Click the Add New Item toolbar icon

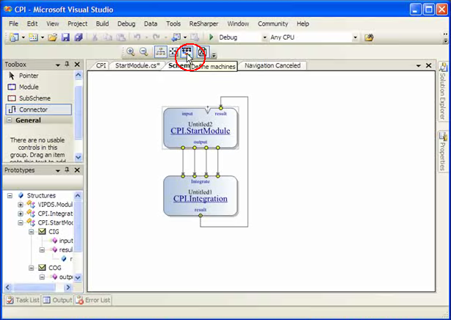[33, 37]
